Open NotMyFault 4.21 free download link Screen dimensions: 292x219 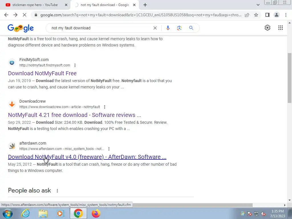tap(74, 115)
